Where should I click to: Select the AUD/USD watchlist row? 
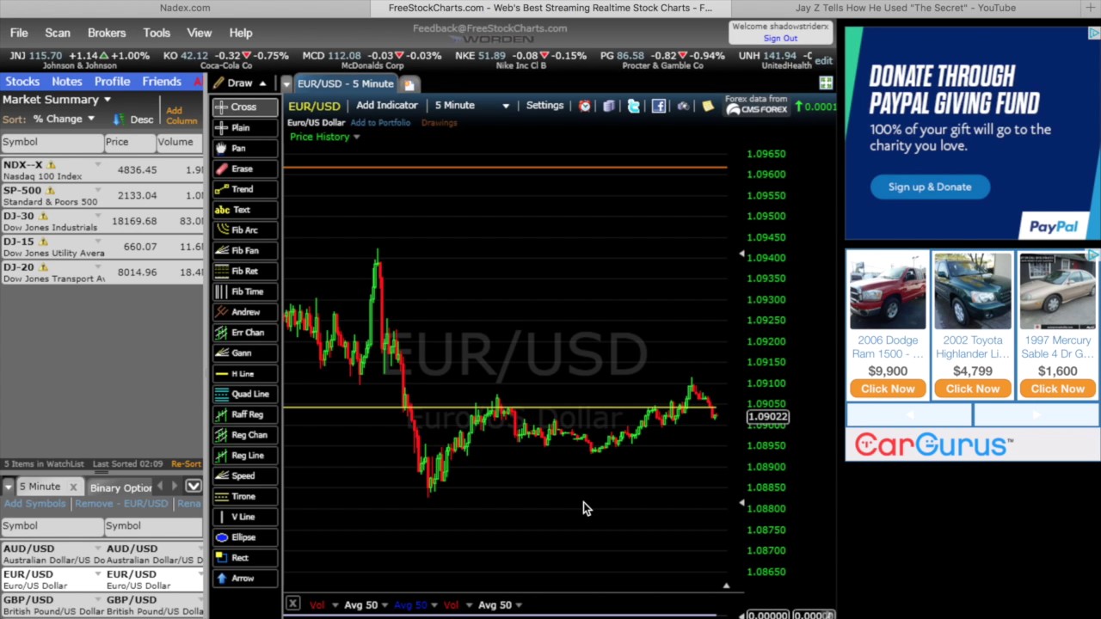(101, 554)
